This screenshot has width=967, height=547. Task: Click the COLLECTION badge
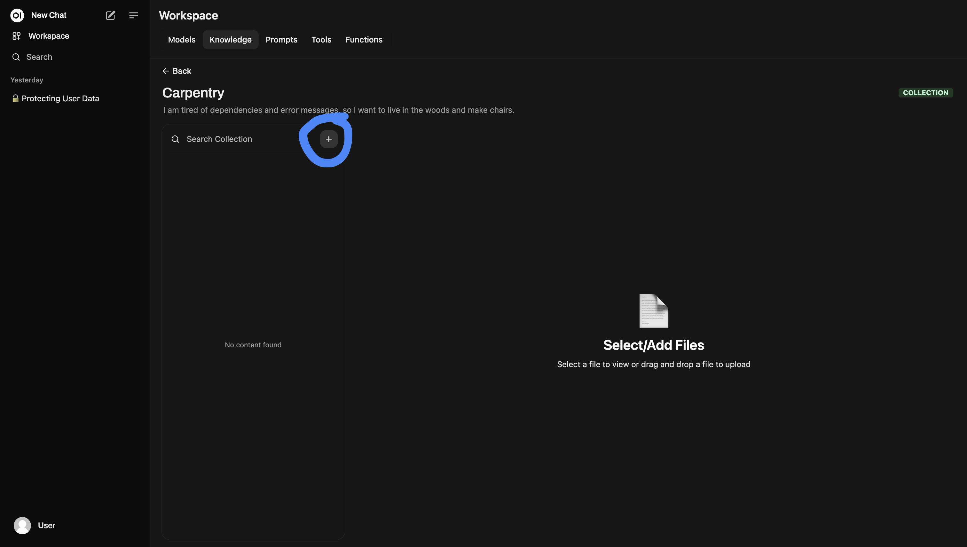pyautogui.click(x=925, y=93)
